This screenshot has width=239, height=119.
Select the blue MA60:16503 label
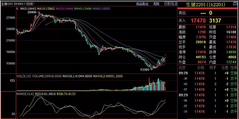coord(102,8)
